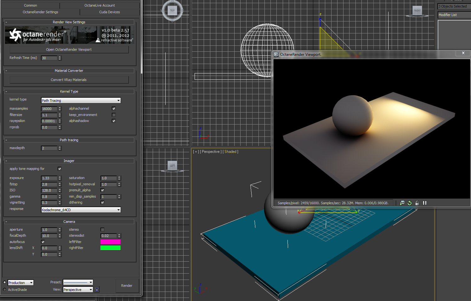Toggle the viewport lock icon in OctaneRender Viewport

[417, 203]
